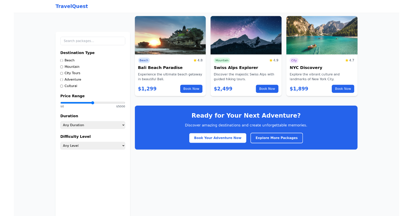Toggle the Cultural destination filter
This screenshot has width=413, height=216.
click(61, 86)
